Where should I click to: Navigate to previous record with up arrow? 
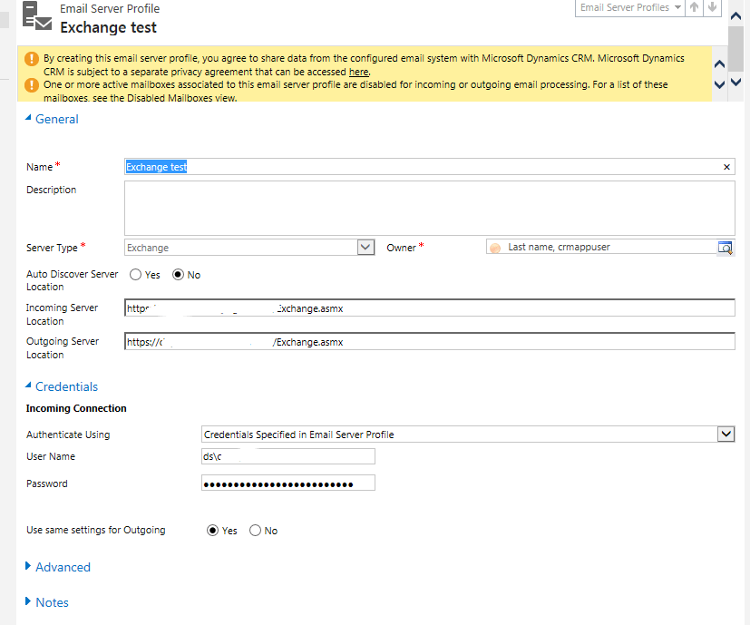pos(692,7)
